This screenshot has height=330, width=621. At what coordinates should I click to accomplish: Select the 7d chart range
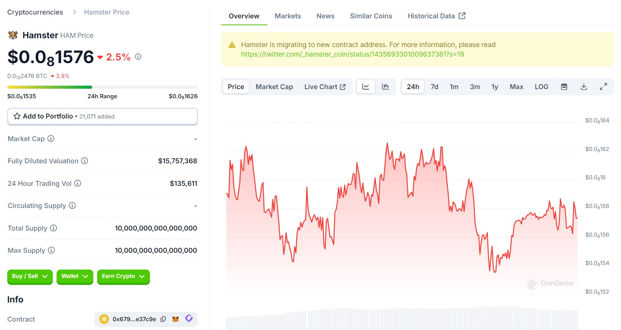(434, 87)
